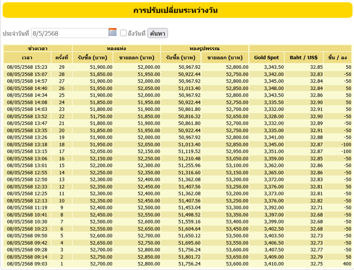Click Gold Spot value 3,328.00

(x=274, y=116)
